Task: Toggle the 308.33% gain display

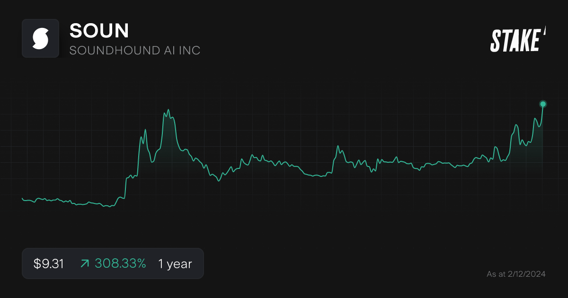Action: (x=120, y=263)
